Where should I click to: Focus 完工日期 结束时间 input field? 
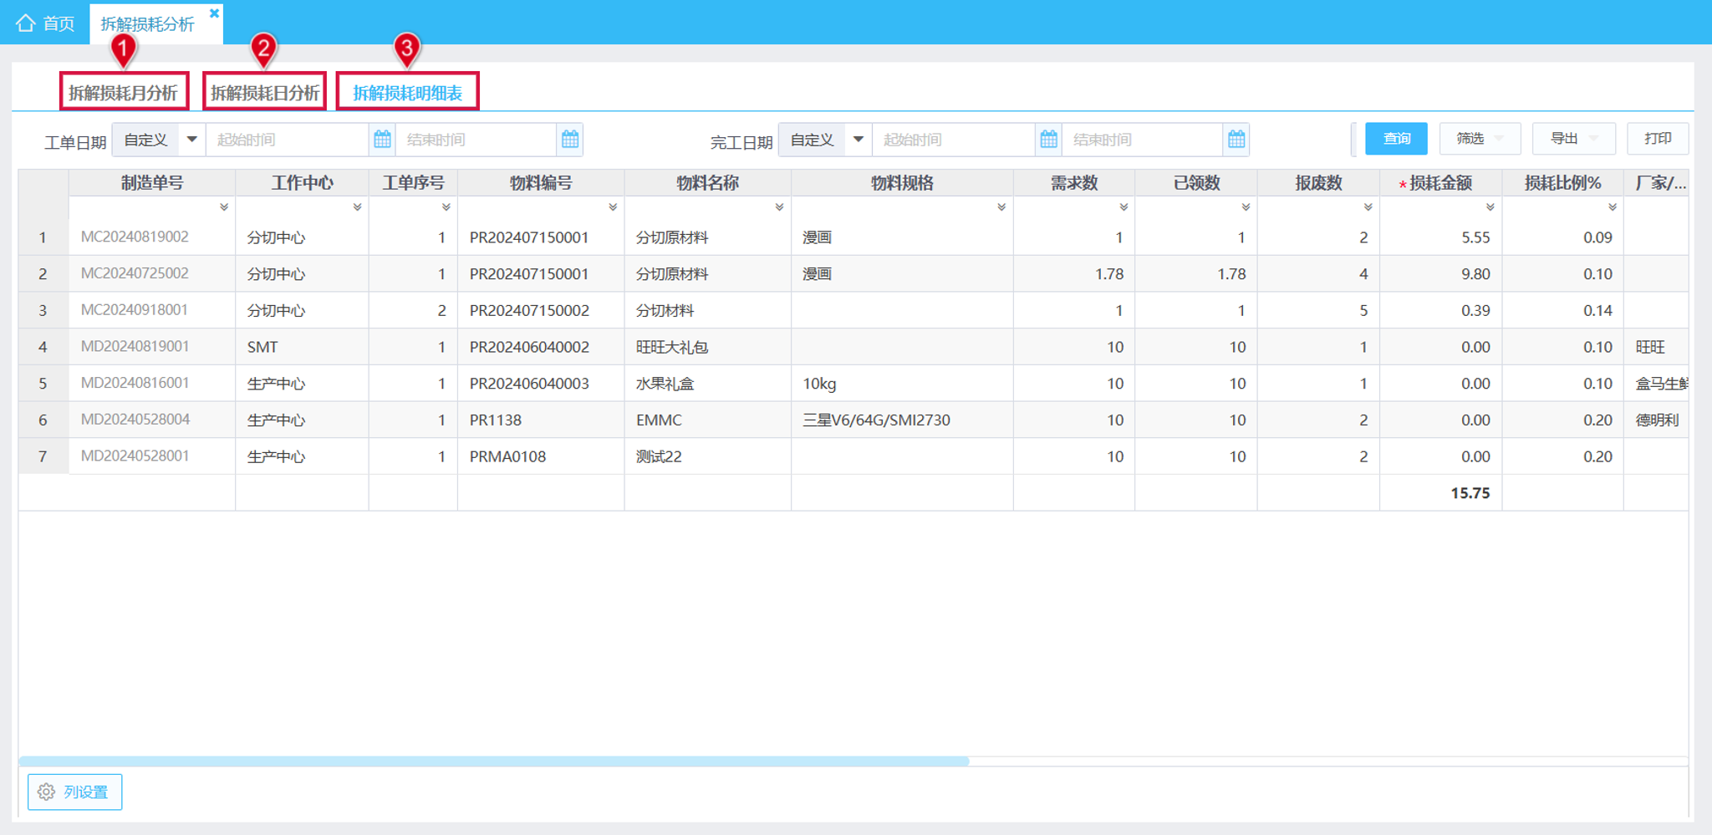pos(1143,140)
